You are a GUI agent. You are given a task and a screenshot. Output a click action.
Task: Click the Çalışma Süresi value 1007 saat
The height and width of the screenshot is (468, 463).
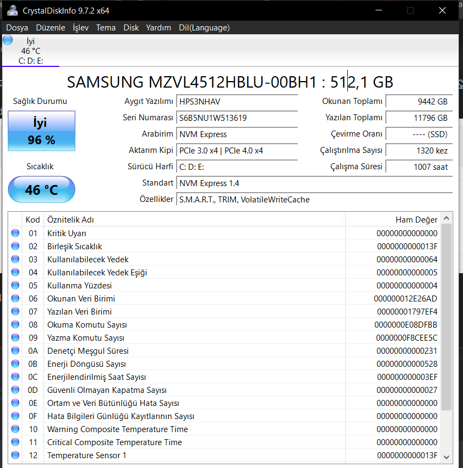coord(419,167)
